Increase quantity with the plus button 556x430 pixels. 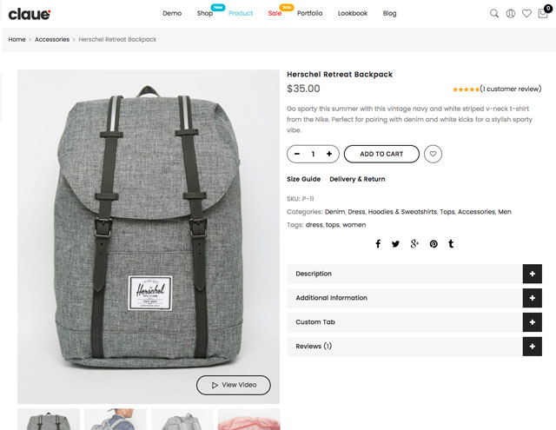pos(329,154)
